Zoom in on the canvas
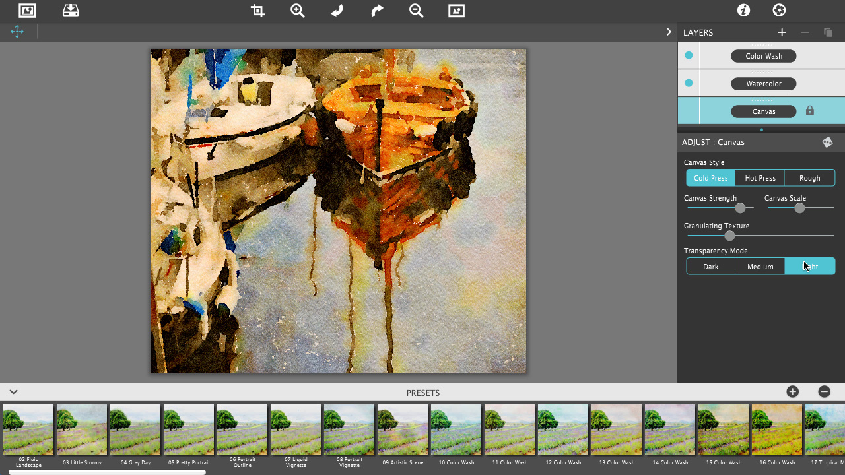The height and width of the screenshot is (475, 845). (x=298, y=11)
